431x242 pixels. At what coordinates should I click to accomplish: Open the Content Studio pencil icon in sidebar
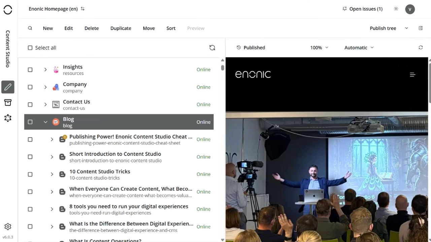tap(8, 87)
